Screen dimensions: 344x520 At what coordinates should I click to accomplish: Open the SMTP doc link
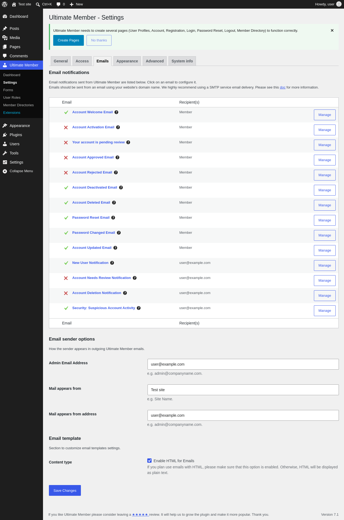282,87
